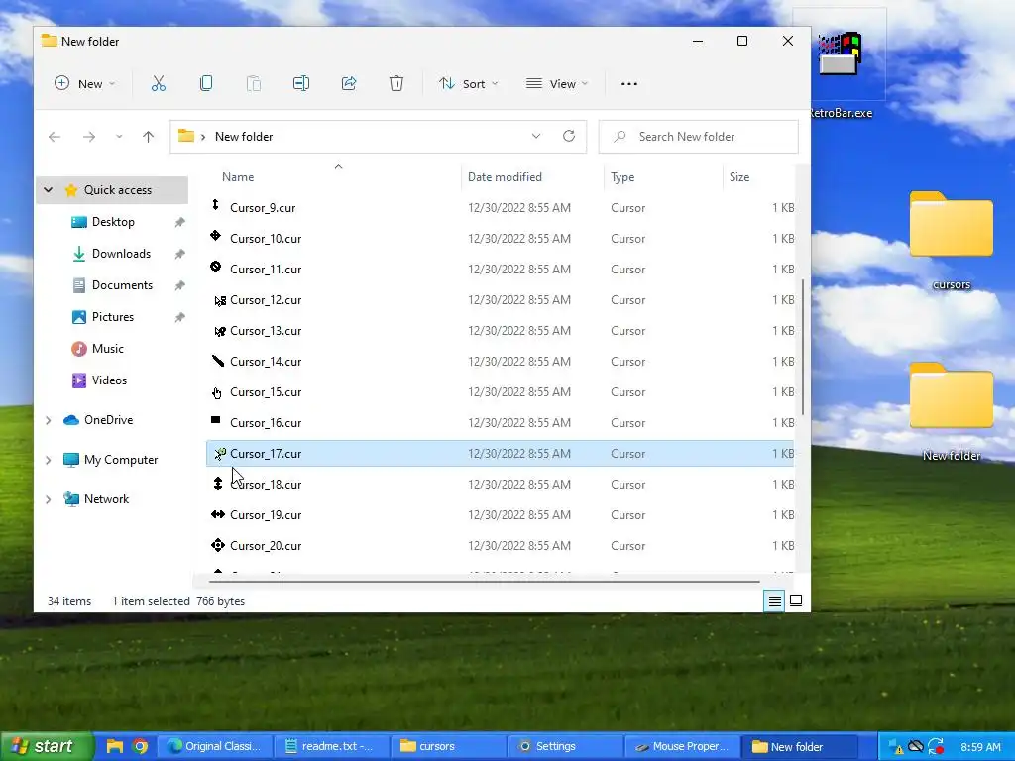Select the Cursor_10.cur file icon
Image resolution: width=1015 pixels, height=761 pixels.
coord(216,236)
